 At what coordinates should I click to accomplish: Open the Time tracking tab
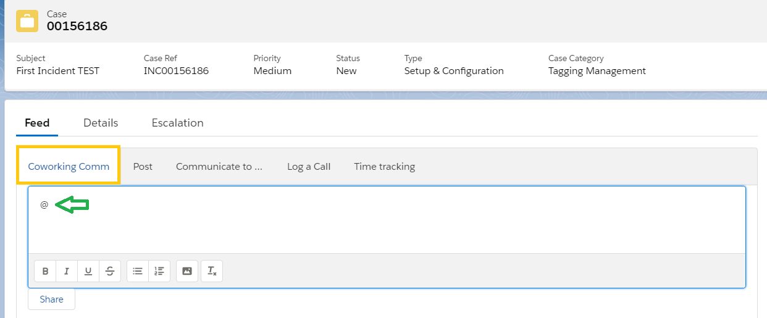pyautogui.click(x=384, y=166)
